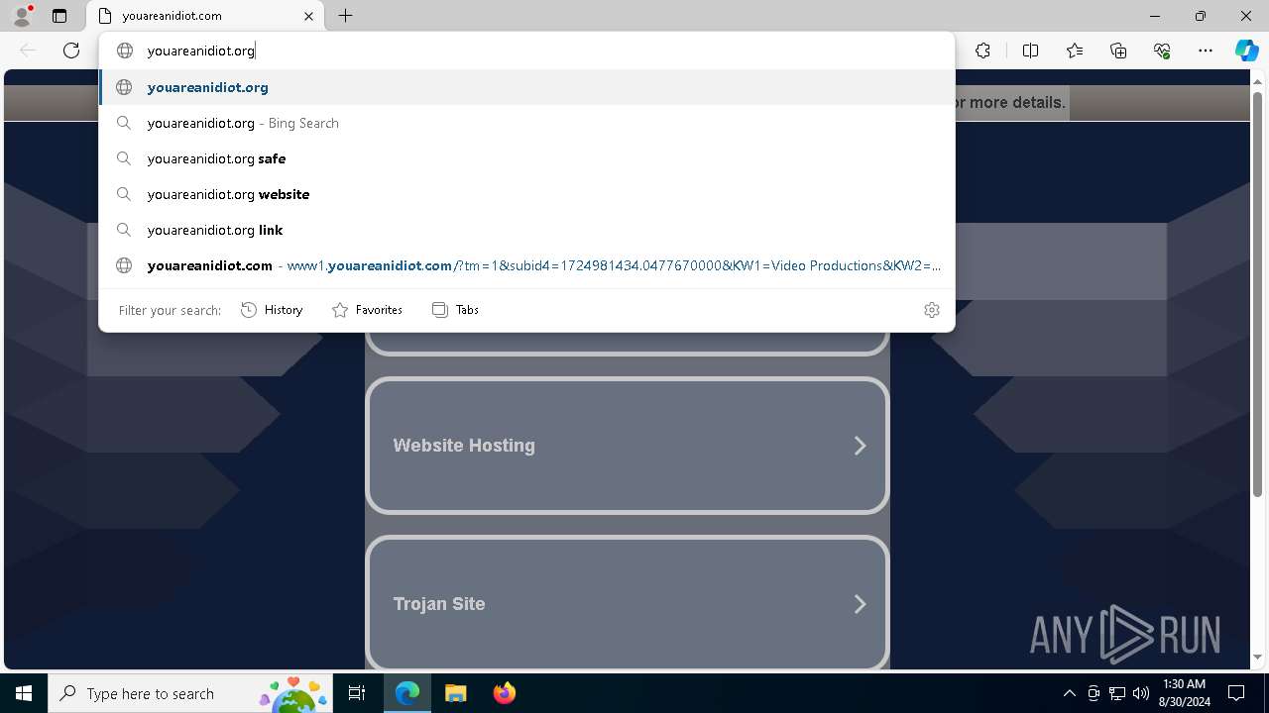Filter search by Tabs
Image resolution: width=1269 pixels, height=713 pixels.
tap(455, 310)
